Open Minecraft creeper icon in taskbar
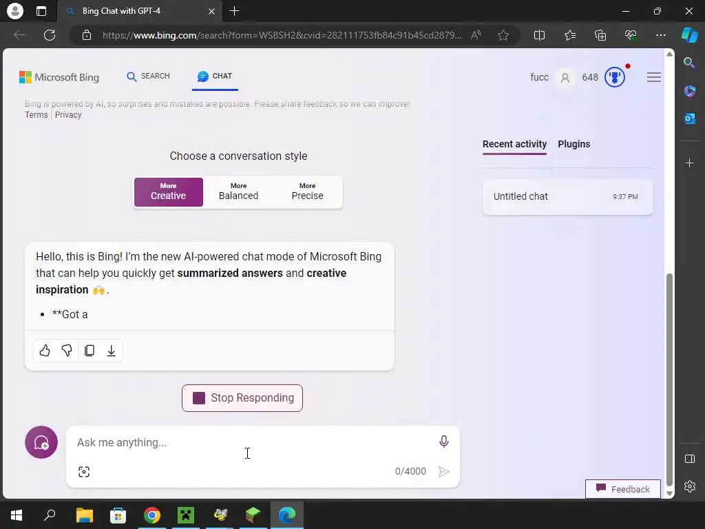 pyautogui.click(x=186, y=515)
